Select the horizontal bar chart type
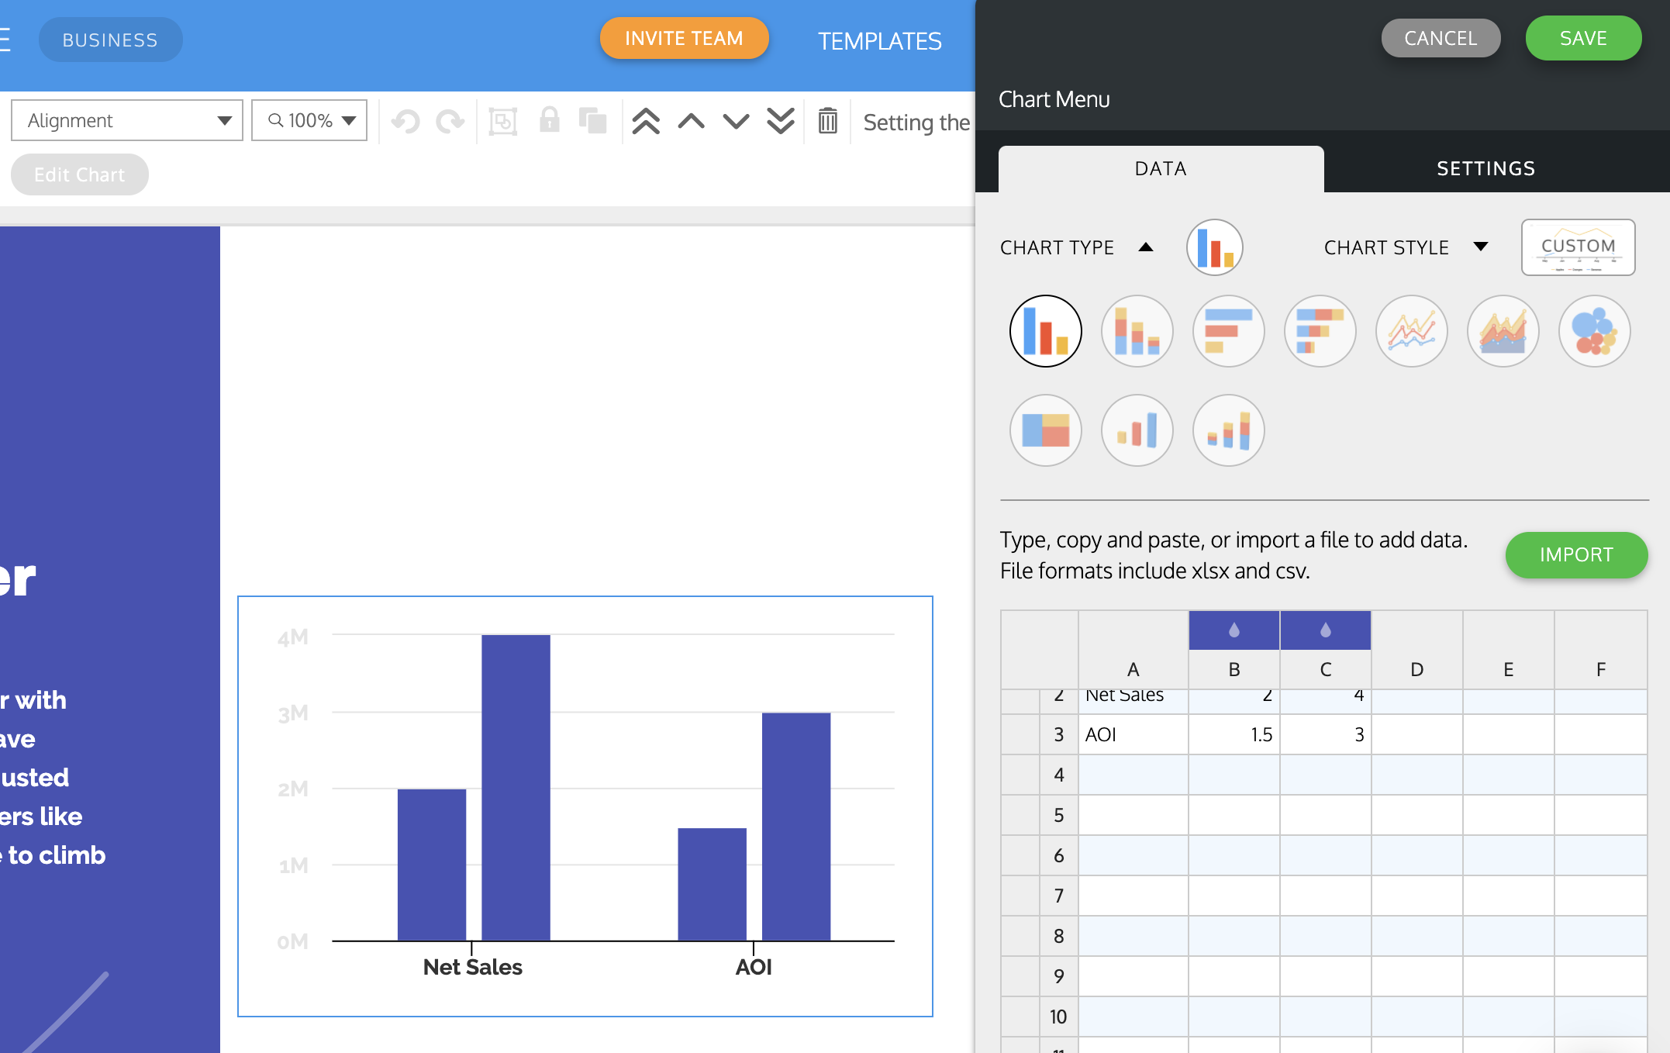 coord(1229,331)
